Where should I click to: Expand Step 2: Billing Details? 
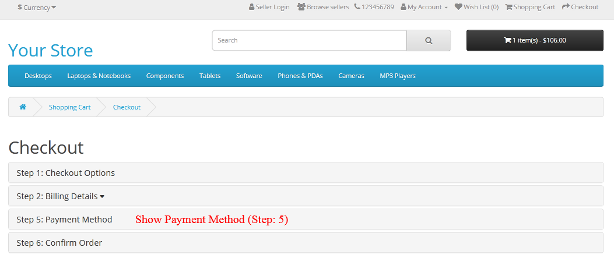pyautogui.click(x=306, y=196)
